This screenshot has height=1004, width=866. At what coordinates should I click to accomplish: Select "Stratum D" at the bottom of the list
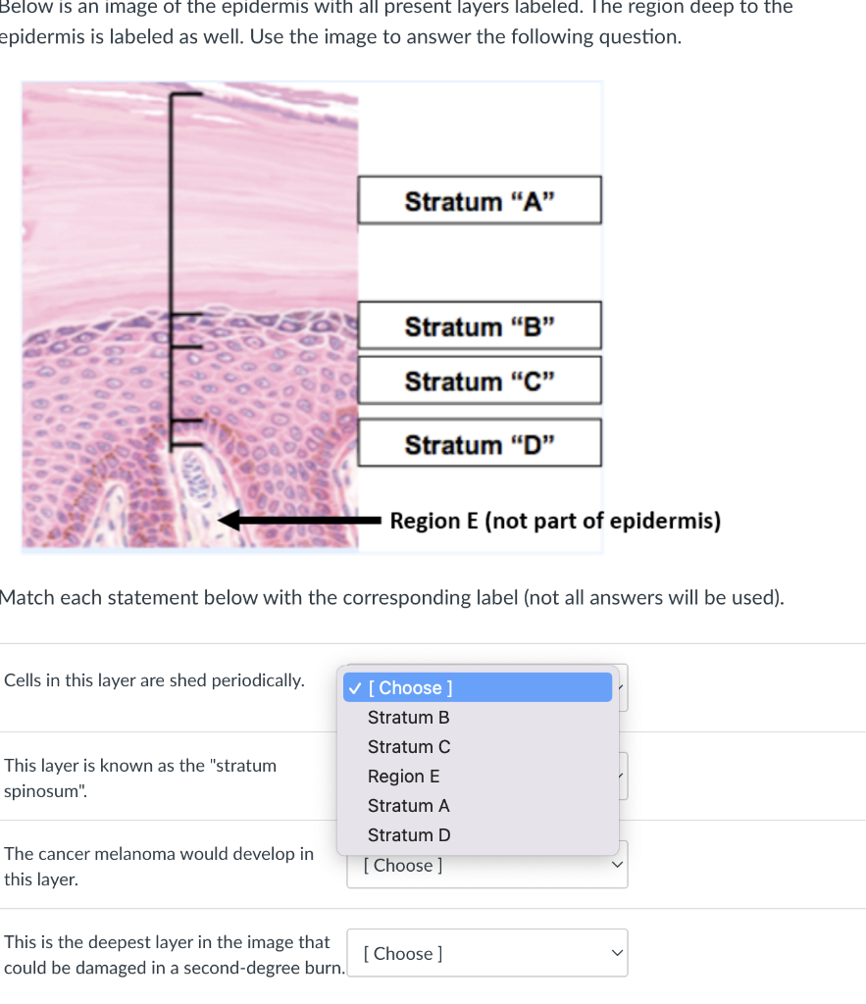click(408, 834)
